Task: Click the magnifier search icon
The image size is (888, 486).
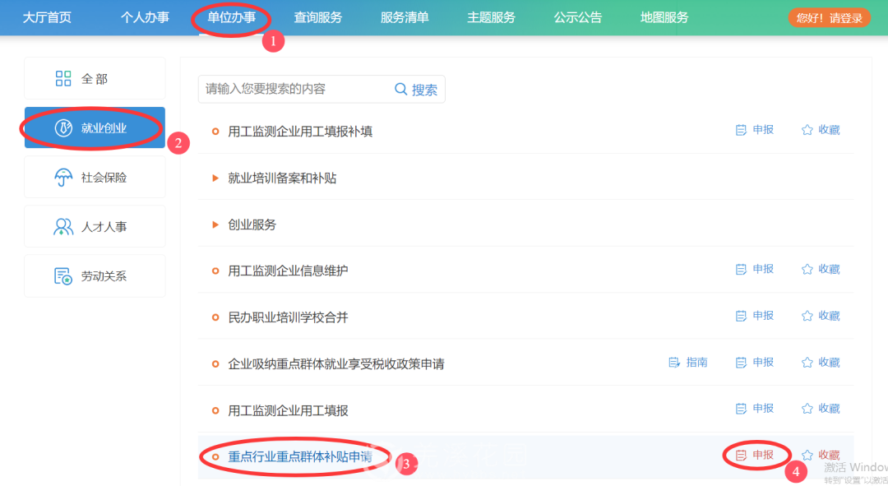Action: click(401, 90)
